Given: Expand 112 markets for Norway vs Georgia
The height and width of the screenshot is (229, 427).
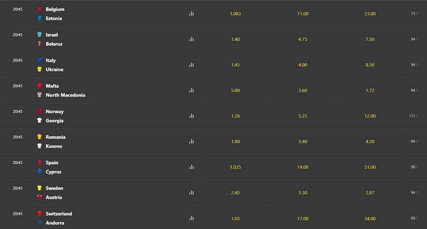Looking at the screenshot, I should tap(414, 116).
